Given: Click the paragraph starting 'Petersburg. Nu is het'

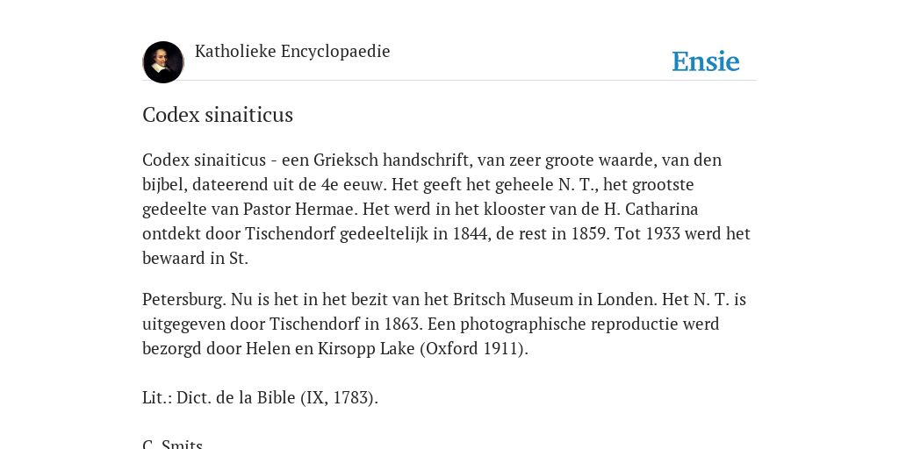Looking at the screenshot, I should 444,324.
